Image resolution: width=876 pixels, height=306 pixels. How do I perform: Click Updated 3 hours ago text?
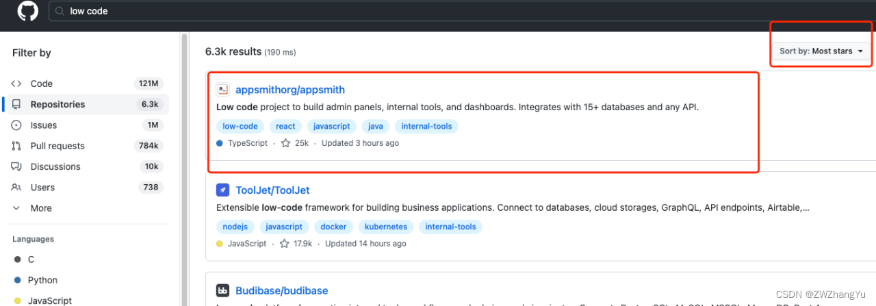[360, 143]
